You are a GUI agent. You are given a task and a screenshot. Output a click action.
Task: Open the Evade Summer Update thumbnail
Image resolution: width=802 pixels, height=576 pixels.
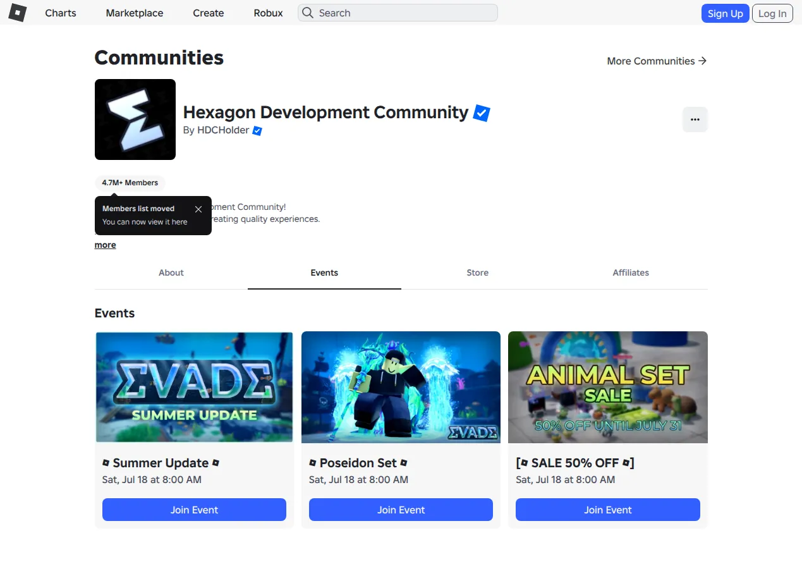click(x=194, y=387)
